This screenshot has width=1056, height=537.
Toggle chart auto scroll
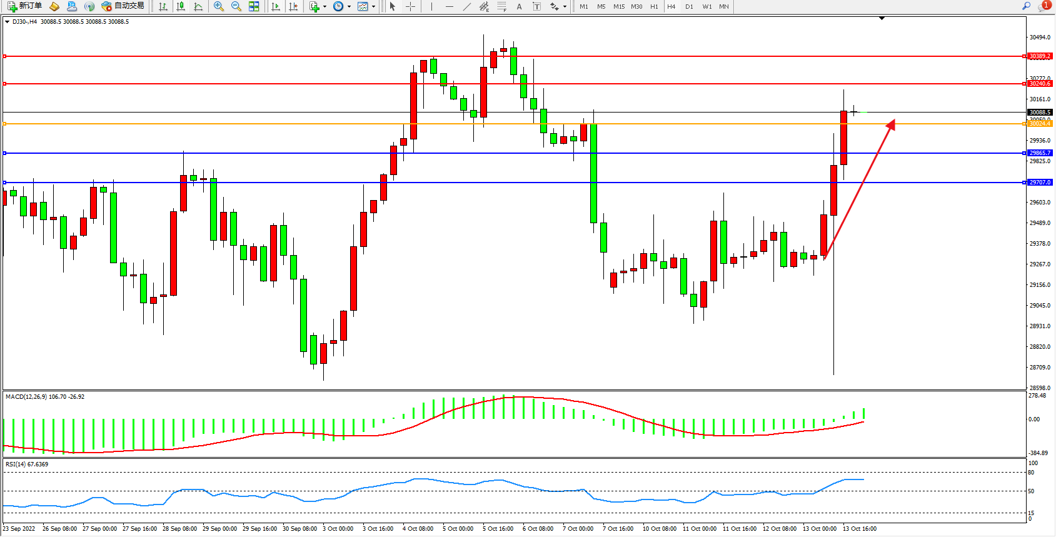[x=276, y=6]
